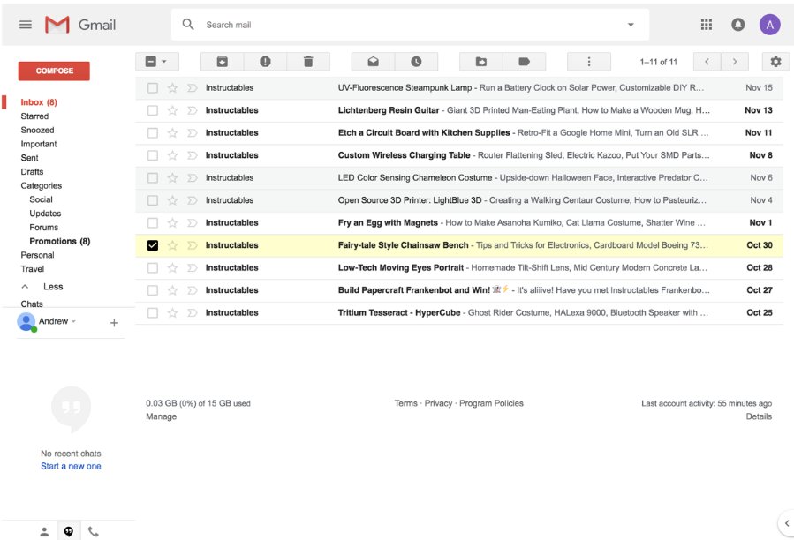Image resolution: width=794 pixels, height=540 pixels.
Task: Click the search magnifier icon
Action: point(188,25)
